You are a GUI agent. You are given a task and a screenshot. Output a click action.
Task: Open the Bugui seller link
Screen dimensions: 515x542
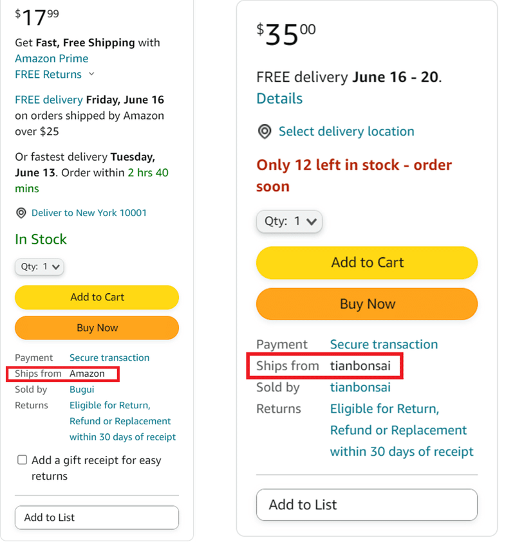pos(82,389)
